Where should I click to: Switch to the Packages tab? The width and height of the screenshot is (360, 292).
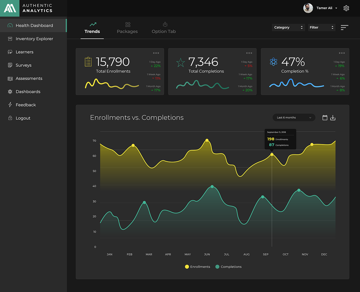127,28
